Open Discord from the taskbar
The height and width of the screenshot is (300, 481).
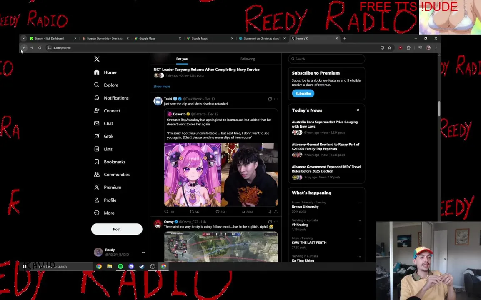coord(131,266)
